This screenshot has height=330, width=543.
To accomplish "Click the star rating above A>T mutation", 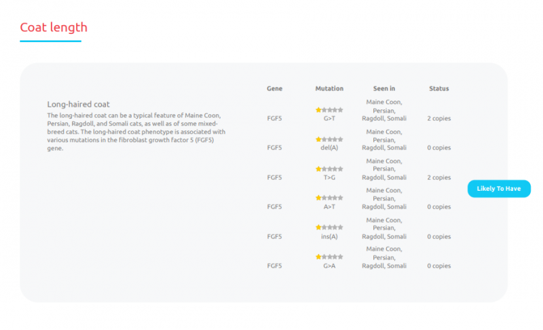I will pyautogui.click(x=329, y=198).
